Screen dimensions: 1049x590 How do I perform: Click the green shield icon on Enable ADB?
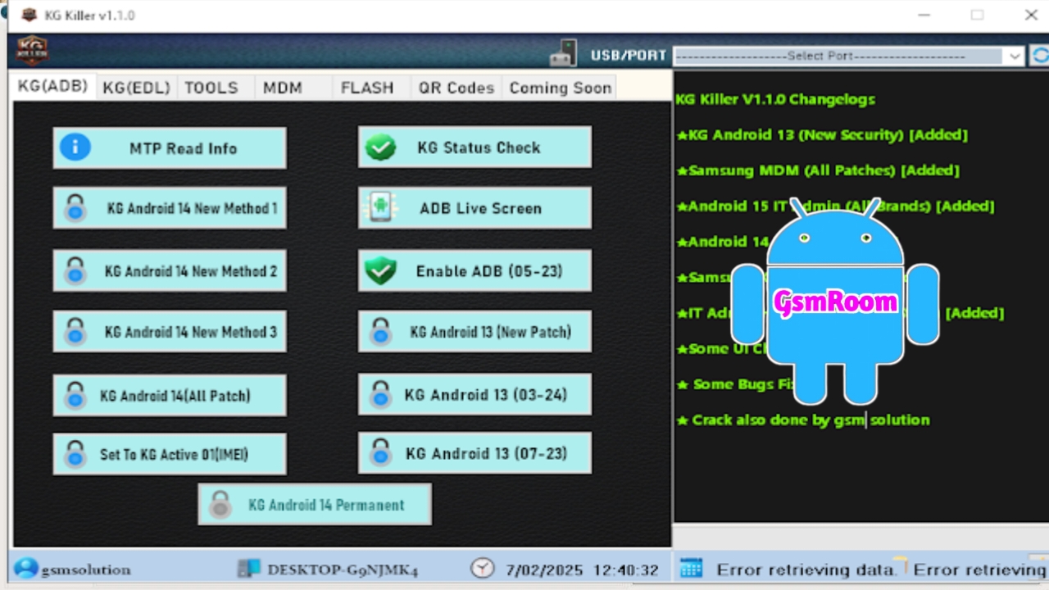point(380,271)
